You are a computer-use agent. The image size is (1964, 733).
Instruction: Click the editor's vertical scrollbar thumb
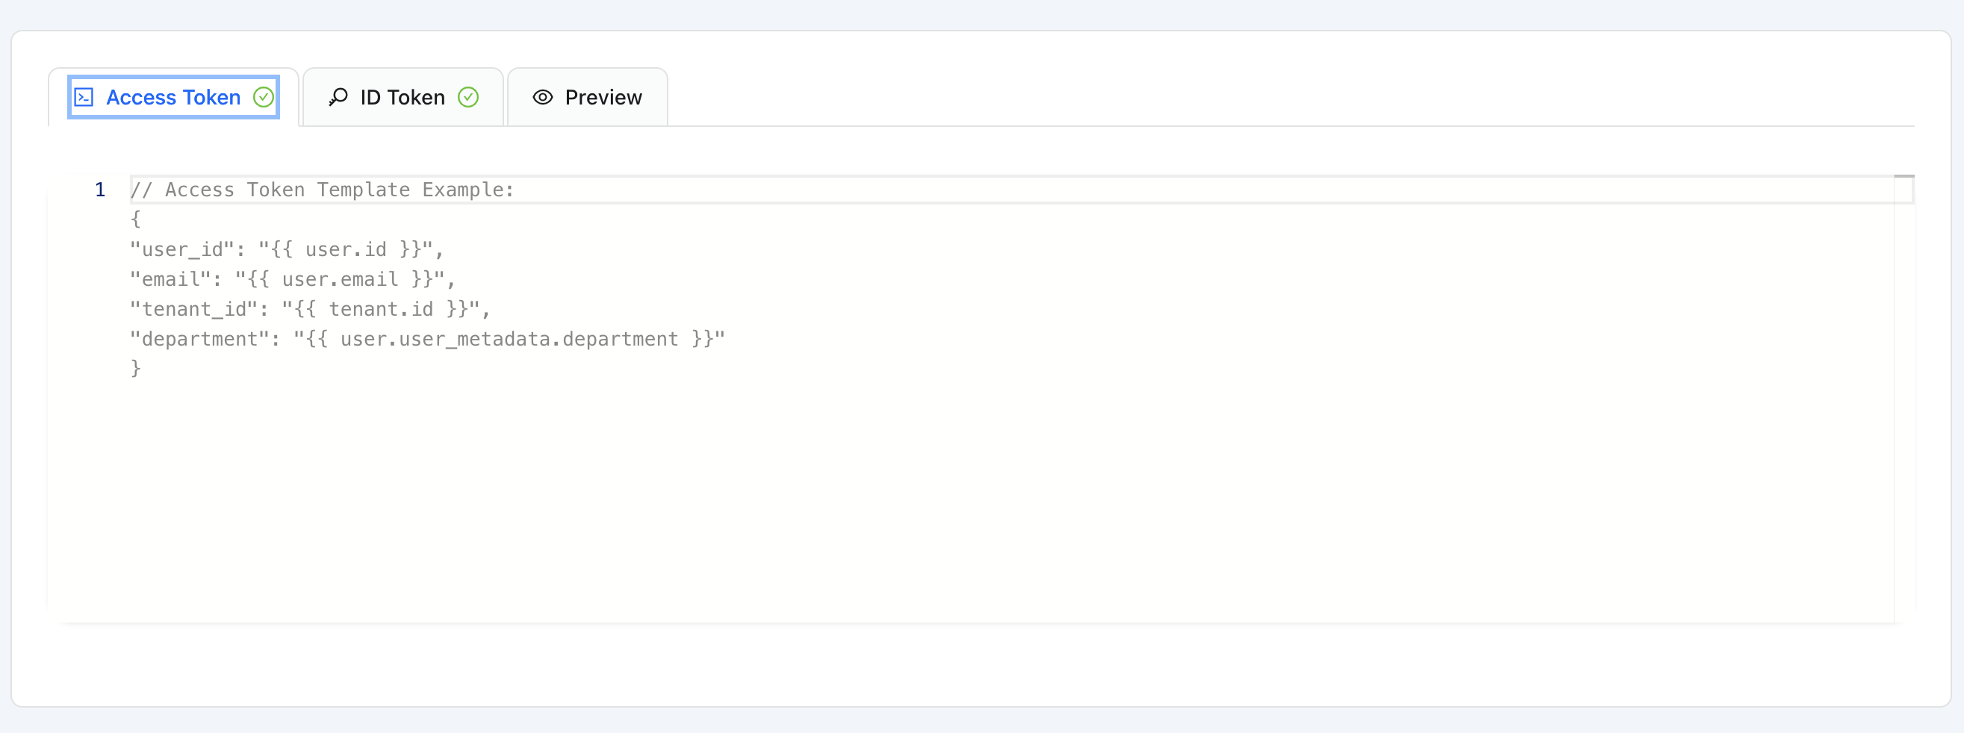1904,177
